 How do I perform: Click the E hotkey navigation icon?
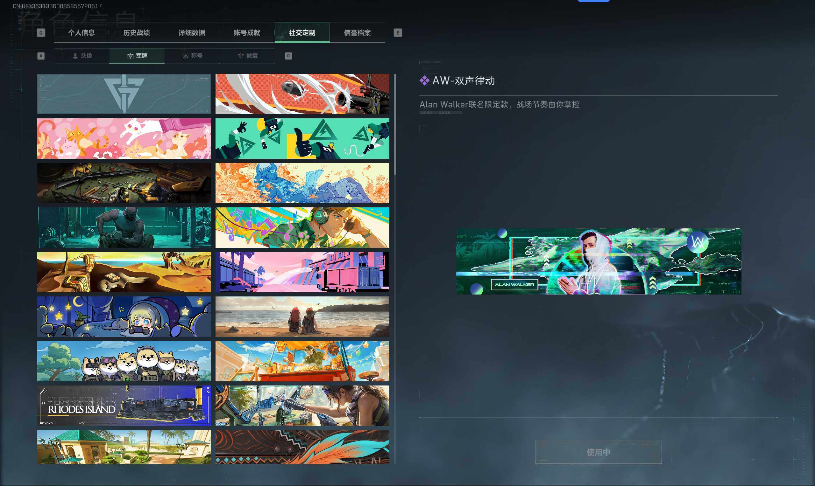click(x=397, y=32)
